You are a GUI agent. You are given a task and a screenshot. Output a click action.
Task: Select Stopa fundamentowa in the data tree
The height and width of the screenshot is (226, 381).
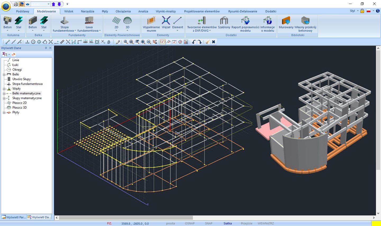tap(27, 84)
